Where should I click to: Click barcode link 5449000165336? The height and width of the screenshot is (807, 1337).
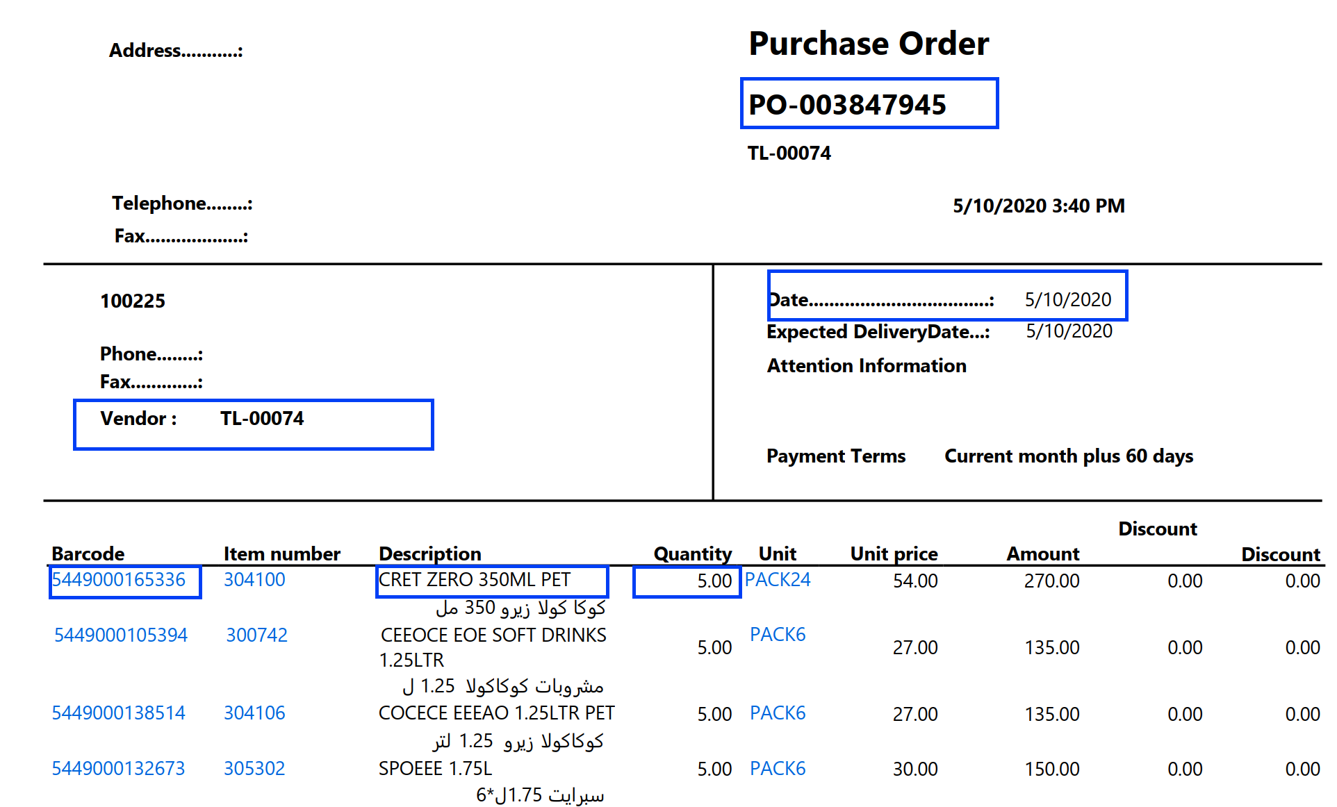click(x=119, y=580)
